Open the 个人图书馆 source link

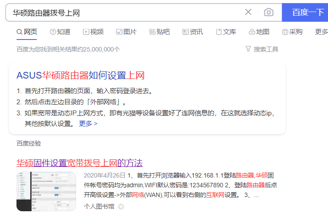coord(99,206)
